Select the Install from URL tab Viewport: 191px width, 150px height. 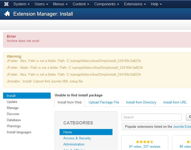(x=175, y=102)
